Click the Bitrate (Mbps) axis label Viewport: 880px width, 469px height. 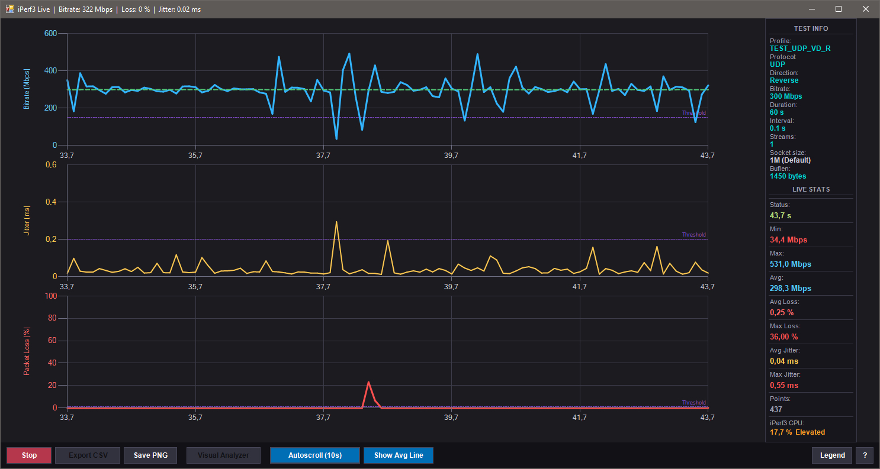[x=27, y=89]
